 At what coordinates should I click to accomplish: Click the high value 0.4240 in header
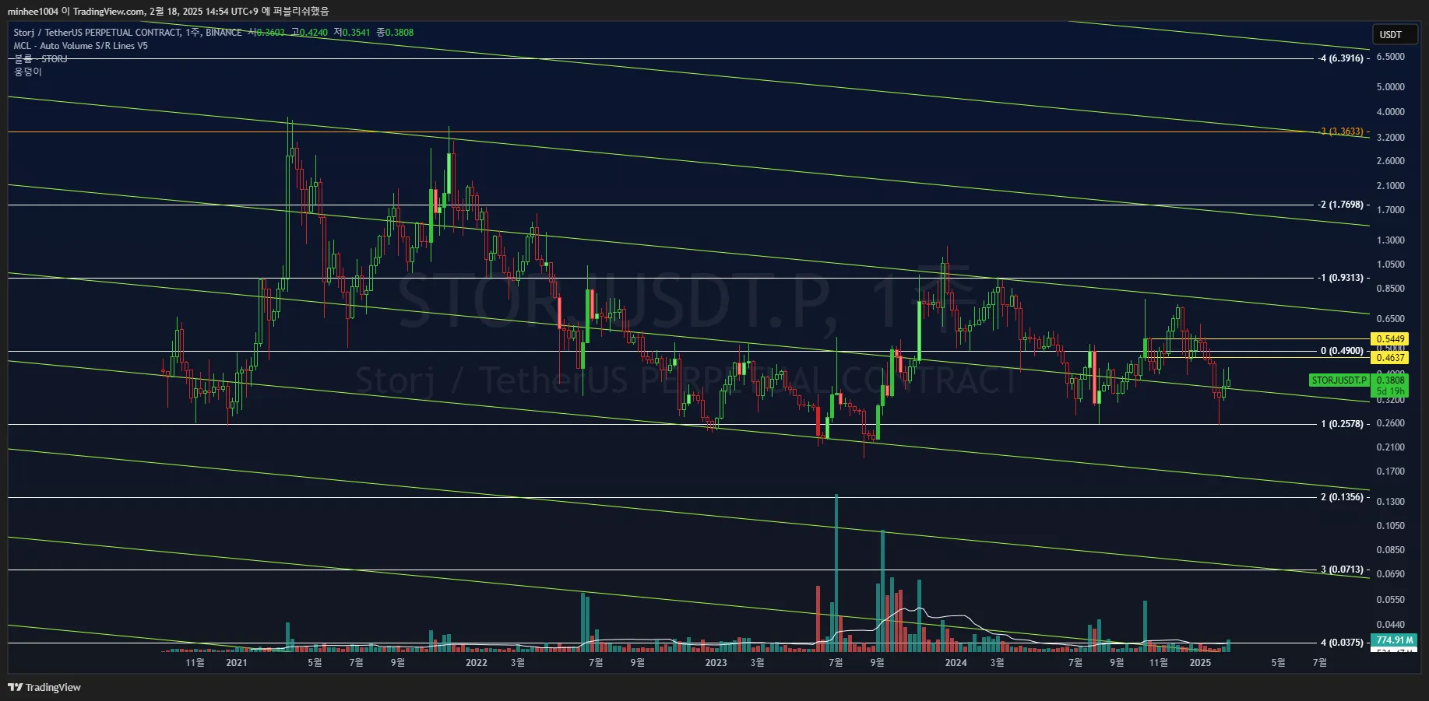(313, 33)
